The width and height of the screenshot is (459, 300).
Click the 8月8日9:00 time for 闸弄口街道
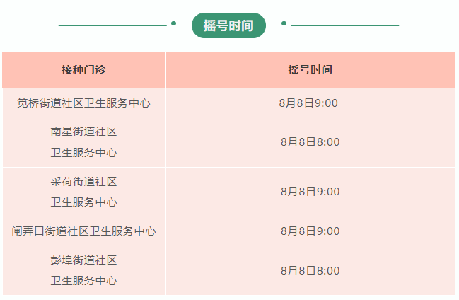310,231
